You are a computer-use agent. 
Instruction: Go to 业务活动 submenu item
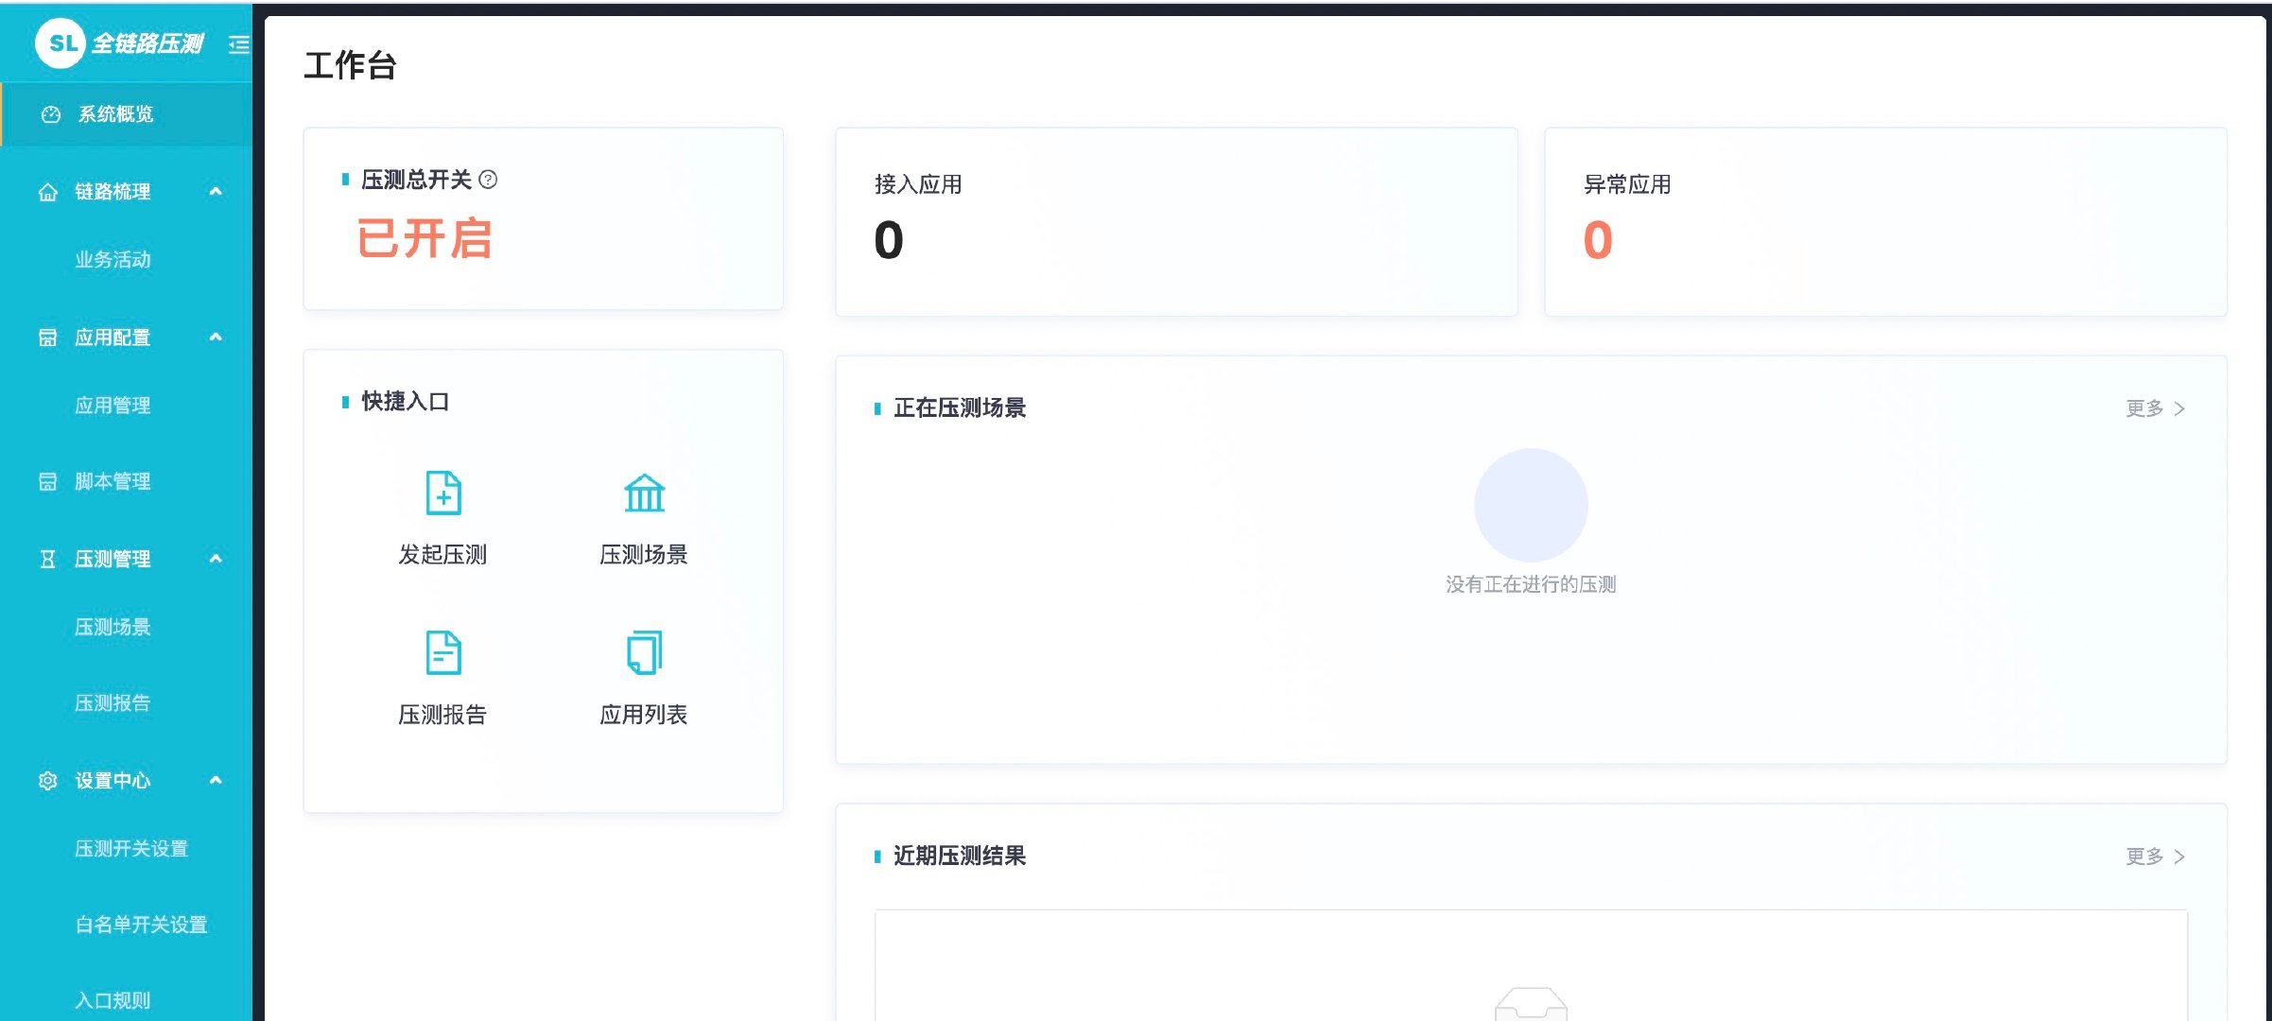coord(113,260)
